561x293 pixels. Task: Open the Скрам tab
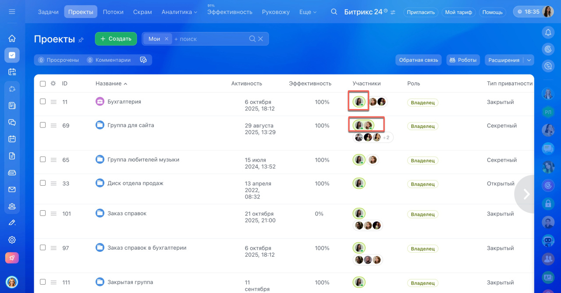pyautogui.click(x=142, y=12)
